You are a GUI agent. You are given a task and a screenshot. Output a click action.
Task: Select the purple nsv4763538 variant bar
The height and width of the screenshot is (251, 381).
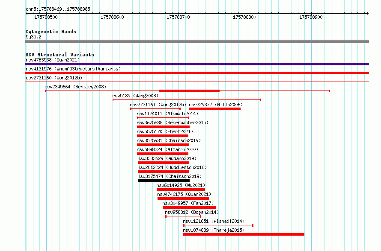click(197, 64)
